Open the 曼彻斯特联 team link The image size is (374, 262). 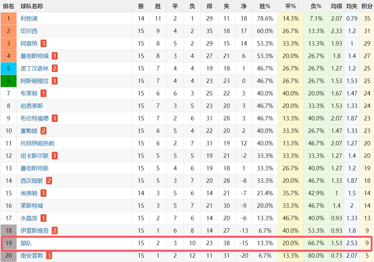click(35, 168)
